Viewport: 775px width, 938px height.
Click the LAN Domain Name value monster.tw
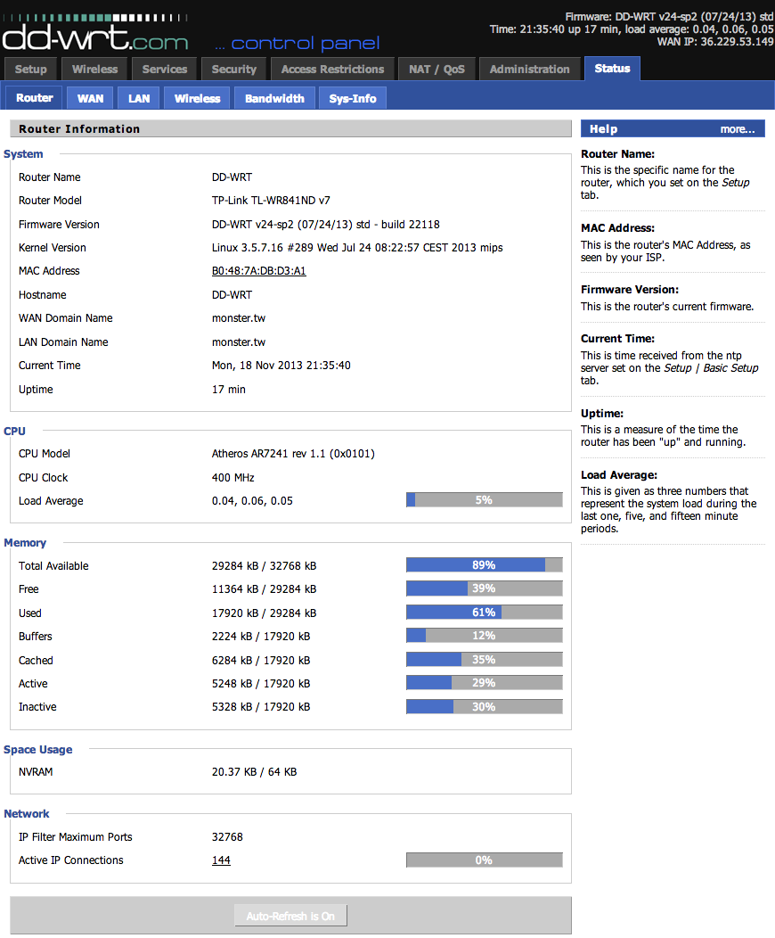tap(239, 342)
